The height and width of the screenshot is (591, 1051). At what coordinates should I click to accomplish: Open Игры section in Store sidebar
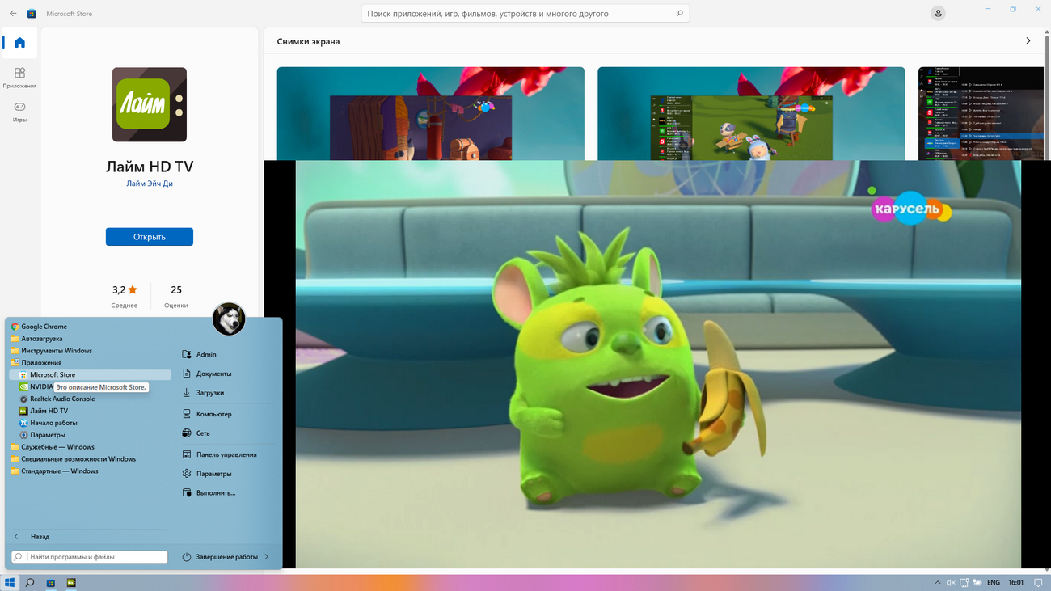pyautogui.click(x=19, y=112)
